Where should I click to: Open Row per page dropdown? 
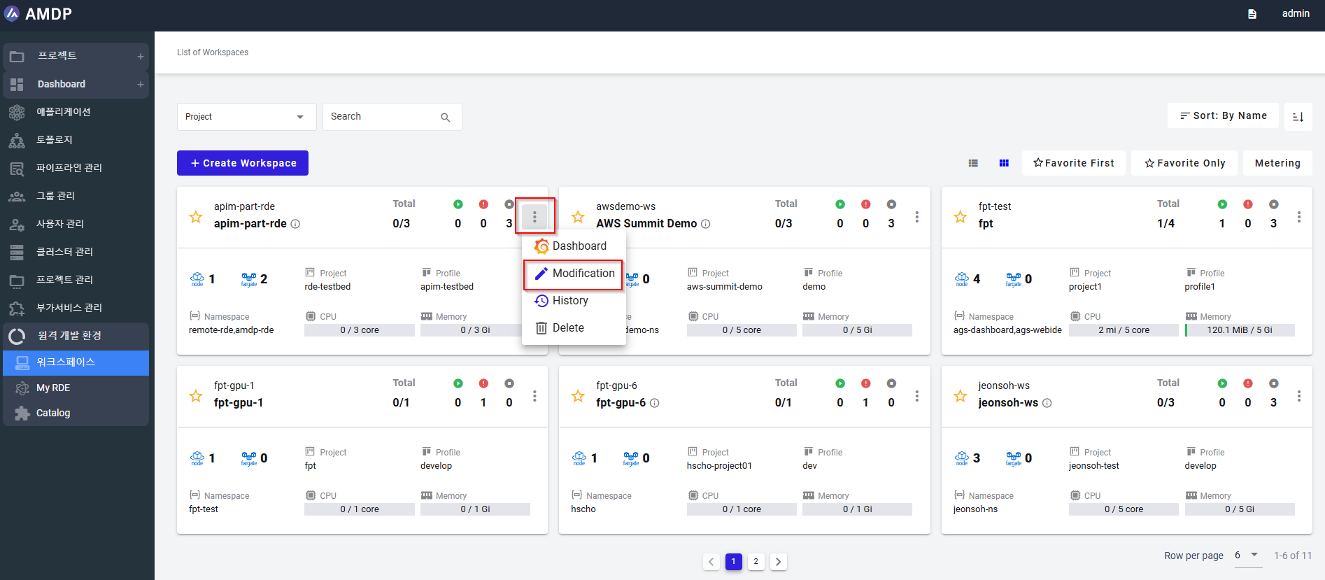[1248, 556]
